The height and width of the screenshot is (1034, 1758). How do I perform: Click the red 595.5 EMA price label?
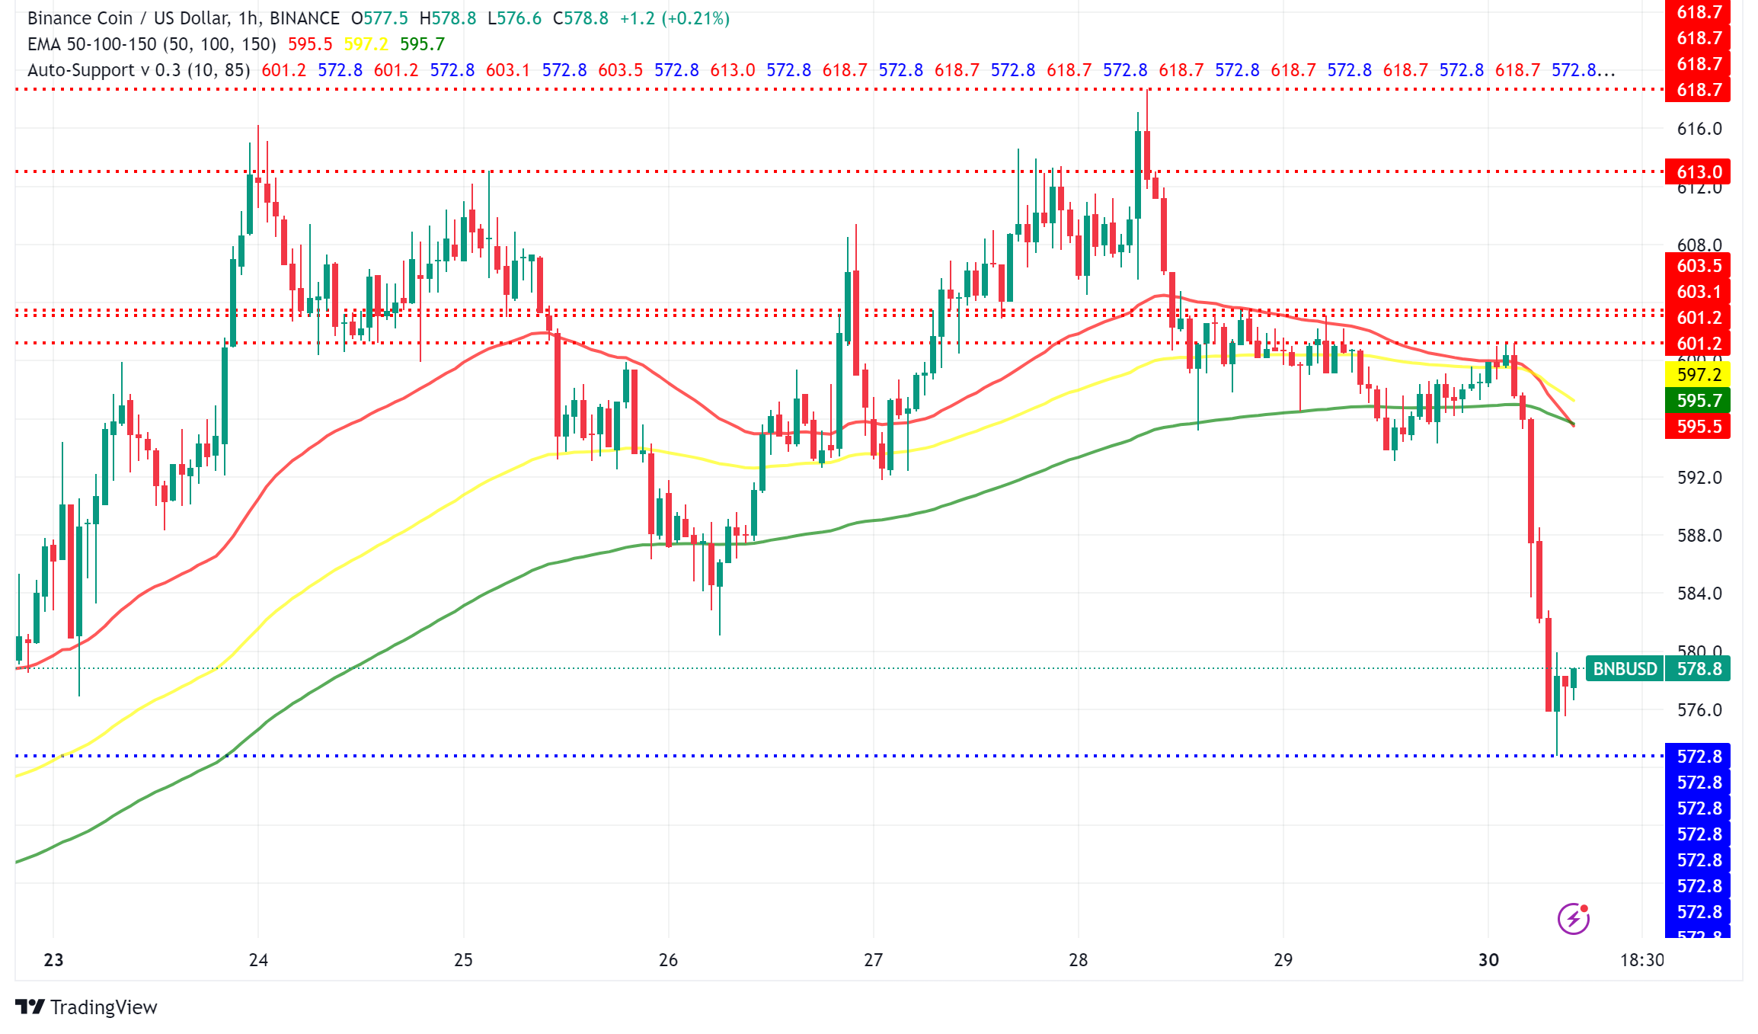(1699, 426)
